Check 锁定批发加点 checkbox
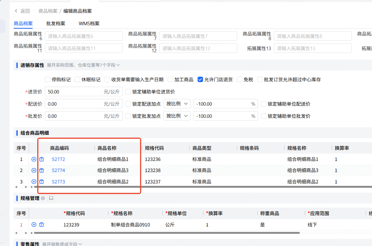Screen dimensions: 372x246 (128, 116)
